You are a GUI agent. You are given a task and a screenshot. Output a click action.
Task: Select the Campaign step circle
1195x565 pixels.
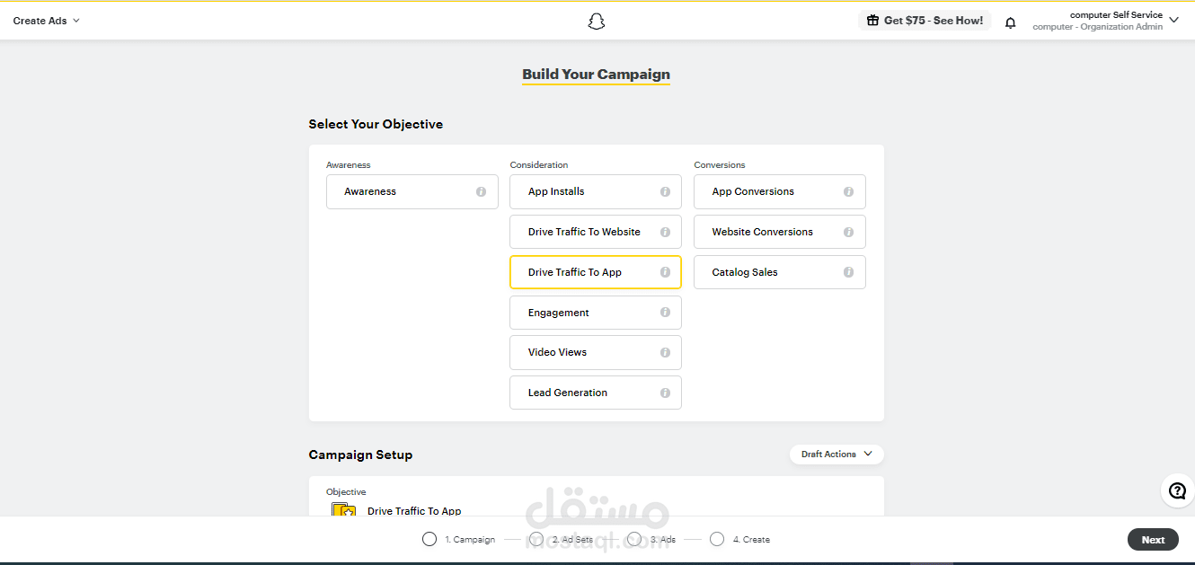point(429,539)
